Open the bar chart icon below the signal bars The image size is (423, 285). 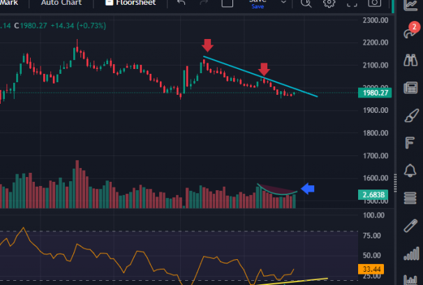pyautogui.click(x=411, y=279)
